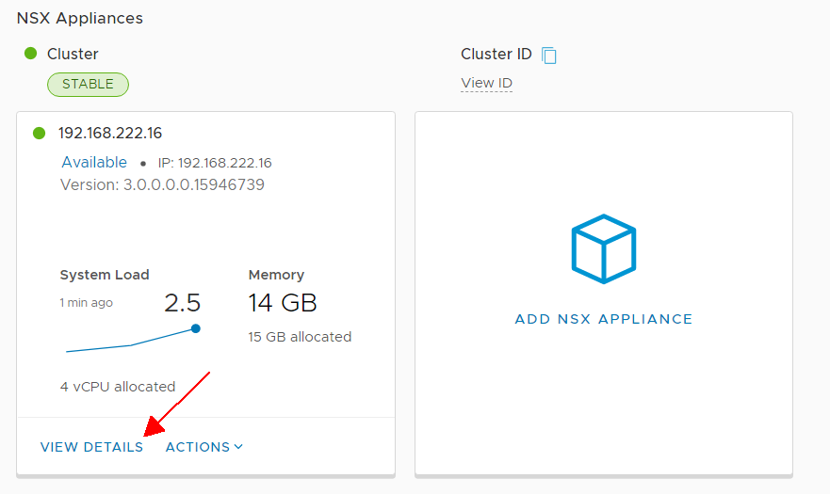Click the '1 min ago' timestamp
The width and height of the screenshot is (830, 494).
(x=87, y=303)
